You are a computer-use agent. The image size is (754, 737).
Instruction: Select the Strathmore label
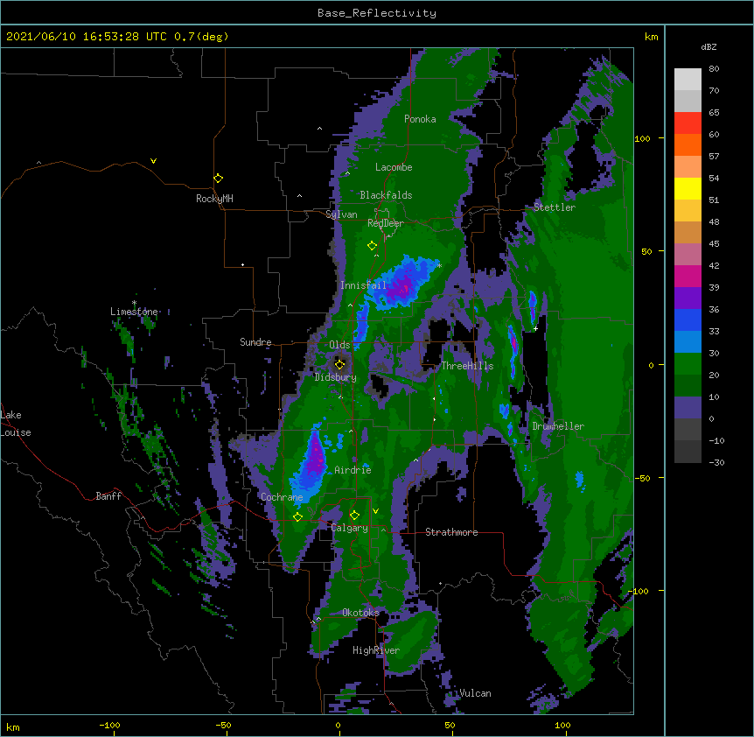click(x=451, y=532)
